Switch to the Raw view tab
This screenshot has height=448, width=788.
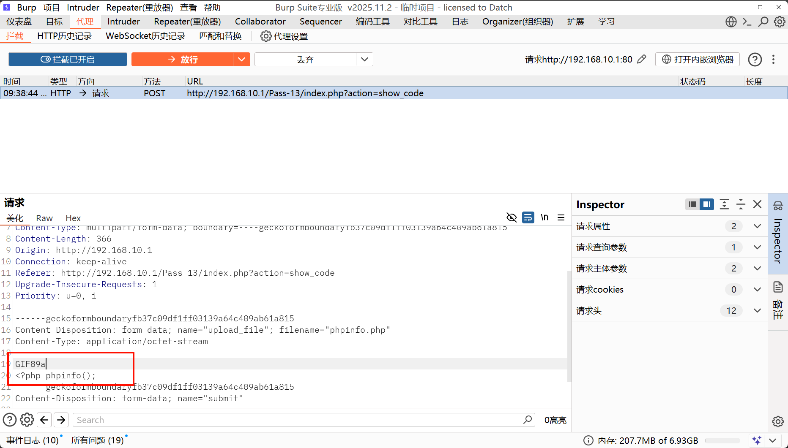click(44, 218)
